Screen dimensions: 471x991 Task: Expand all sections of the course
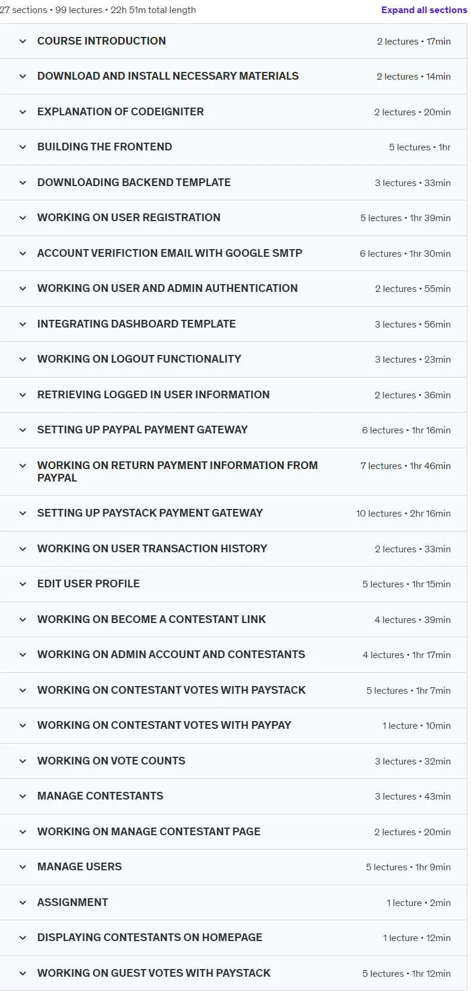tap(424, 10)
